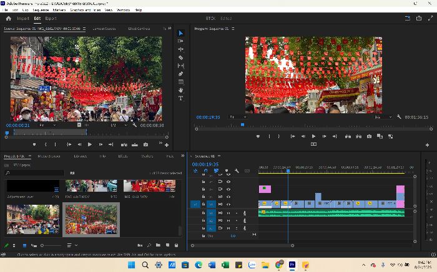This screenshot has height=272, width=437.
Task: Toggle V1 source patching
Action: (195, 204)
